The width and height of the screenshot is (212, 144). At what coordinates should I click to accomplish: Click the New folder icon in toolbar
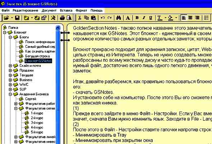pyautogui.click(x=26, y=18)
